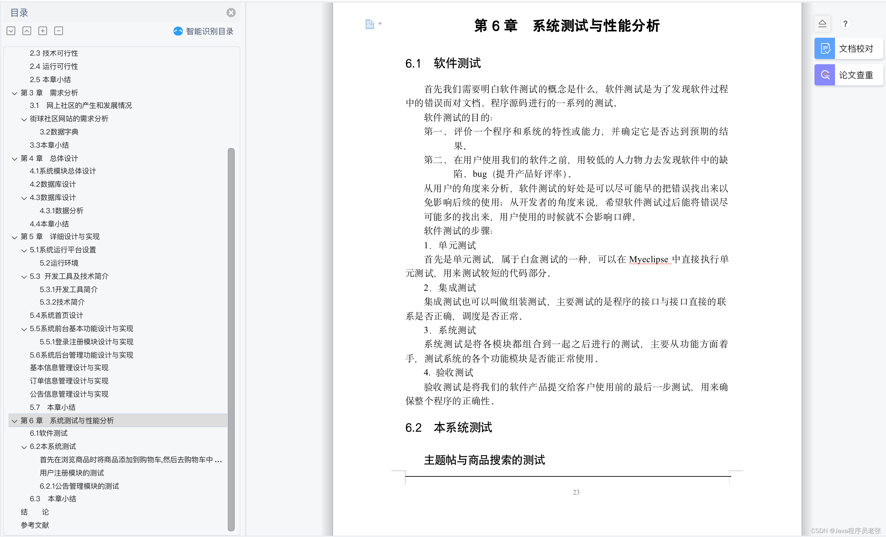Jump to 4.3.1数据分析
The image size is (886, 537).
point(62,211)
